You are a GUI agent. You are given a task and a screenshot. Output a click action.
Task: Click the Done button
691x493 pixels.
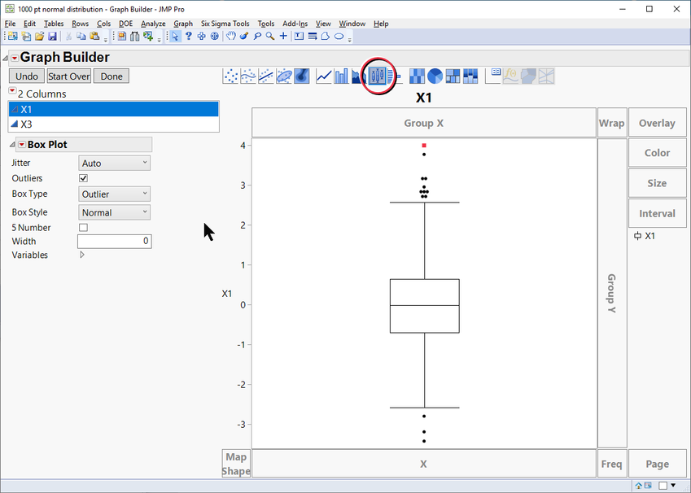tap(112, 76)
